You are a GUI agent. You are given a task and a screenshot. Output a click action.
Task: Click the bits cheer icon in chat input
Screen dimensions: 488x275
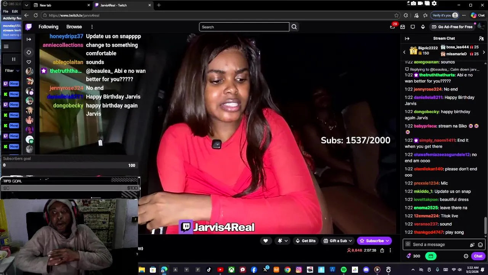(x=472, y=245)
